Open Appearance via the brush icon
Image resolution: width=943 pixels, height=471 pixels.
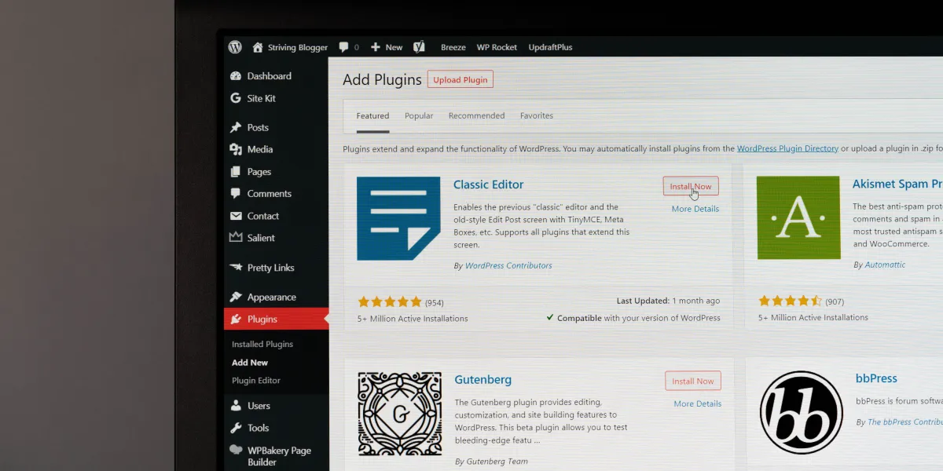(x=237, y=297)
